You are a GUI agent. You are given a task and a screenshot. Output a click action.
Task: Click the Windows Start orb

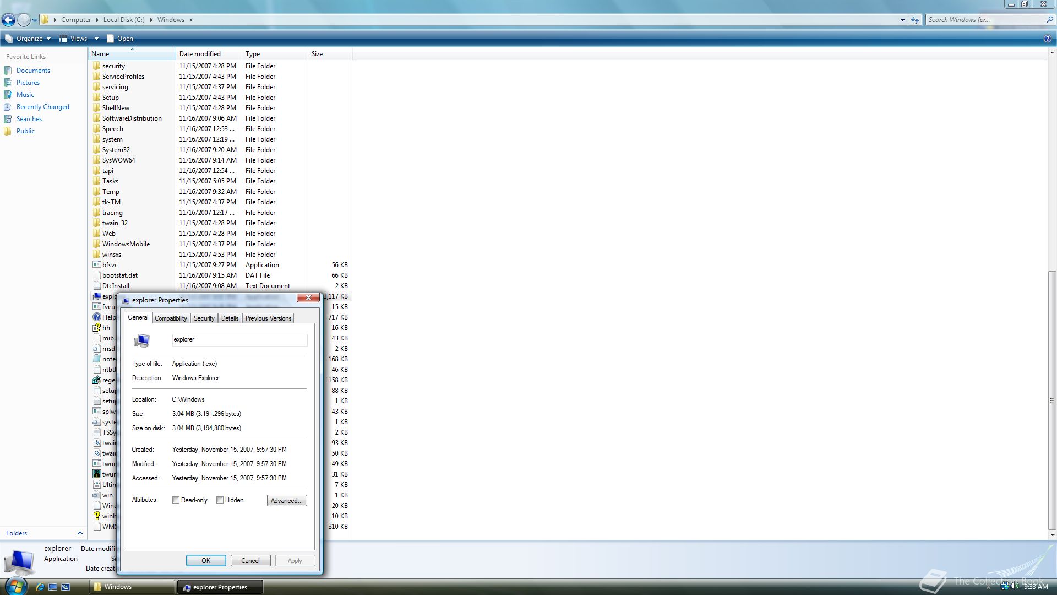coord(15,586)
